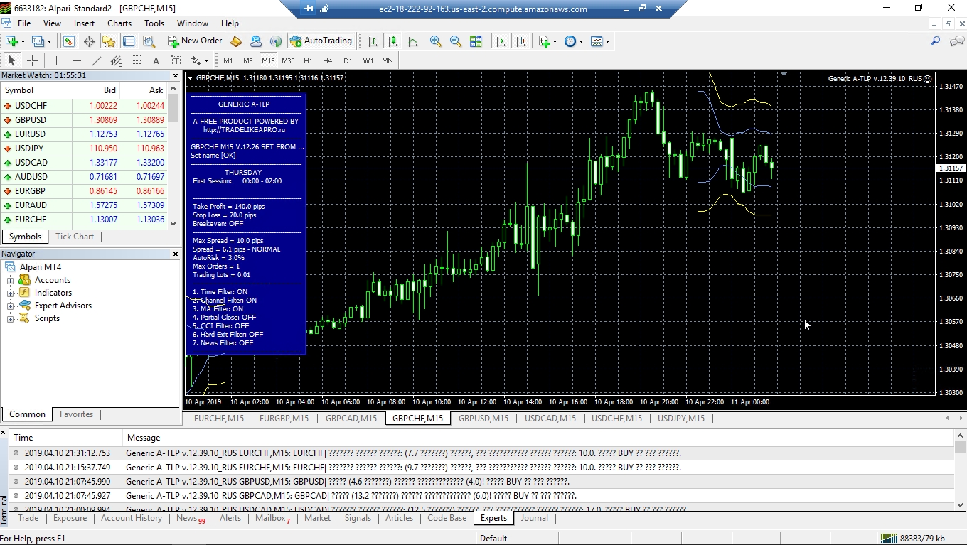Viewport: 967px width, 545px height.
Task: Click the Zoom Out magnifier icon
Action: (455, 41)
